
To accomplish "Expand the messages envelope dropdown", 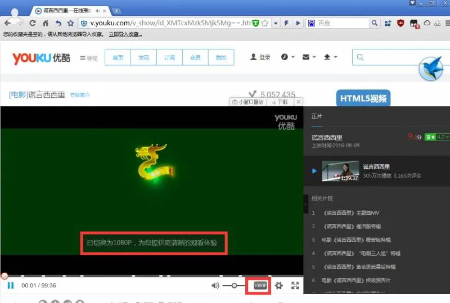I will (309, 57).
